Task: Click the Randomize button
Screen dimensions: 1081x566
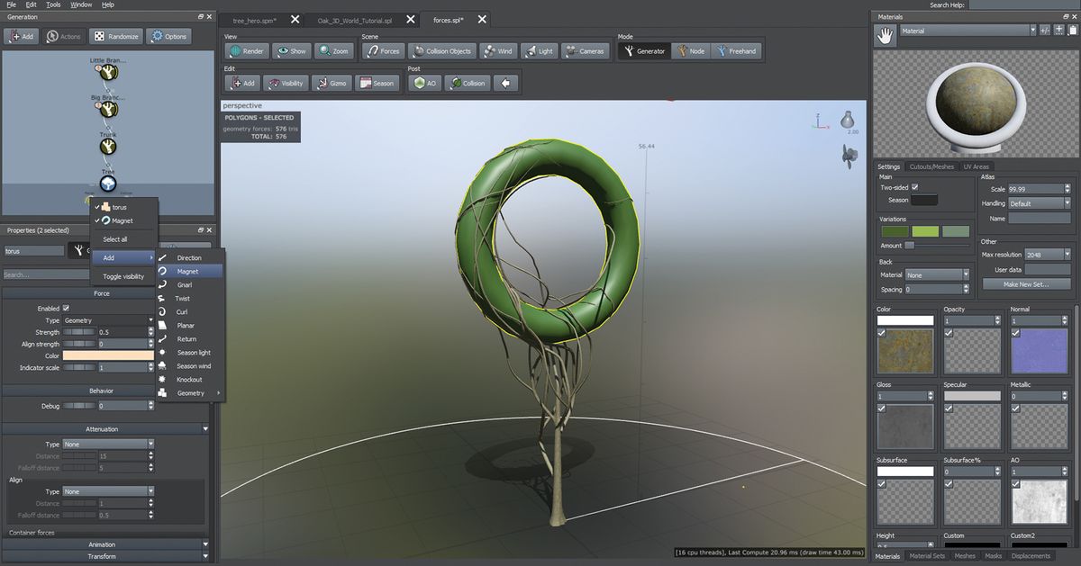Action: click(114, 36)
